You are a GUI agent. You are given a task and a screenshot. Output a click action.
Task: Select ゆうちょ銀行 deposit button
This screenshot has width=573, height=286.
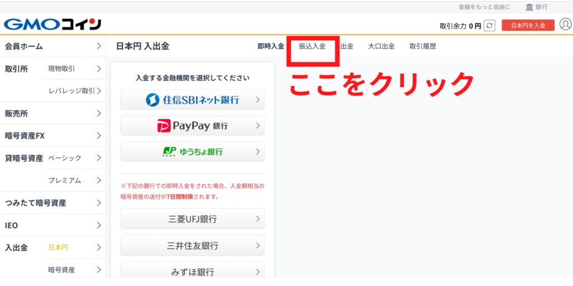(x=192, y=151)
